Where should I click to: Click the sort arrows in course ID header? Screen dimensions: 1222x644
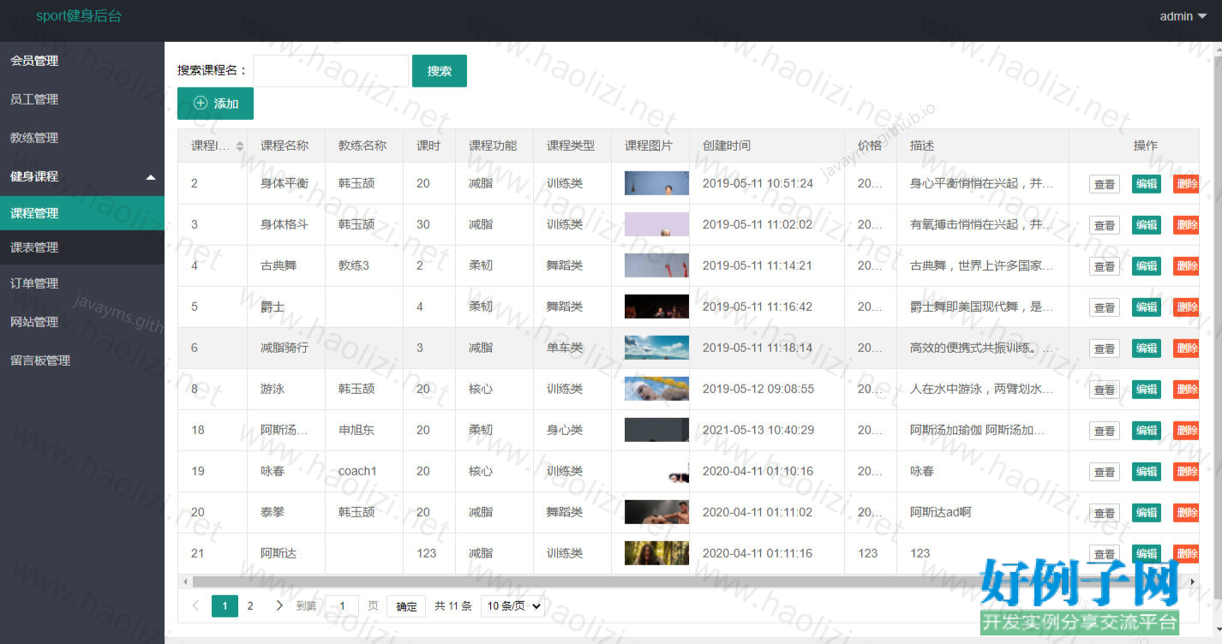240,146
